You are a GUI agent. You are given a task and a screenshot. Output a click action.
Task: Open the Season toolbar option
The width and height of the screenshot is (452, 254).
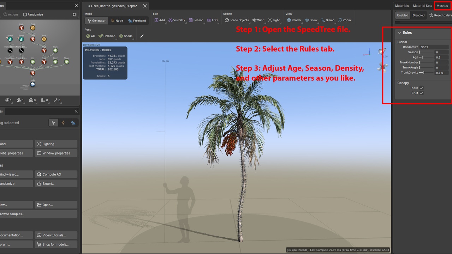click(x=196, y=20)
